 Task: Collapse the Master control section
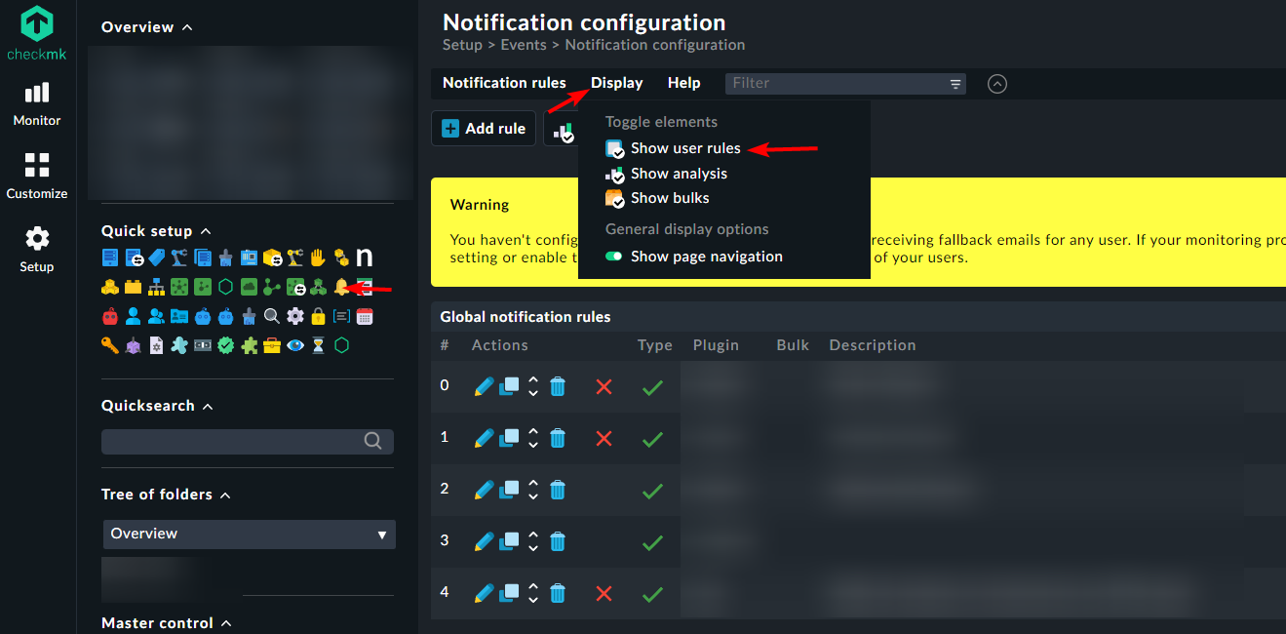[x=226, y=623]
